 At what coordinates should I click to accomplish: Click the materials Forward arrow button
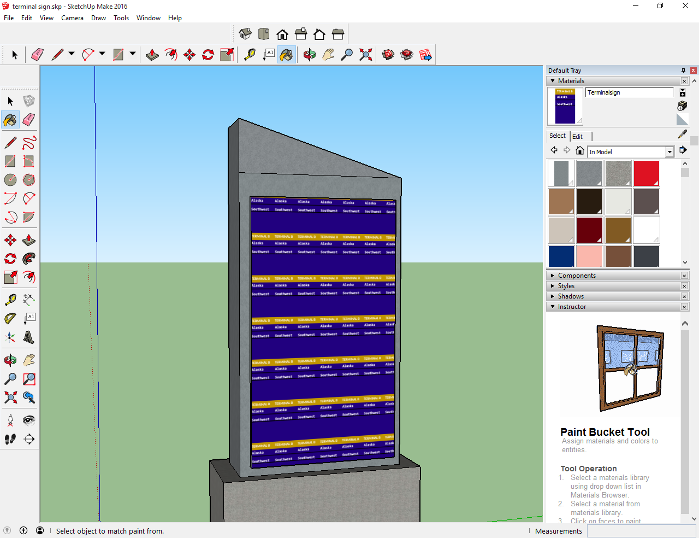[x=567, y=150]
